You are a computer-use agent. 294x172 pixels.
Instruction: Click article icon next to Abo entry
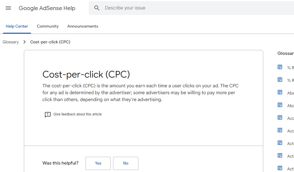click(x=280, y=105)
